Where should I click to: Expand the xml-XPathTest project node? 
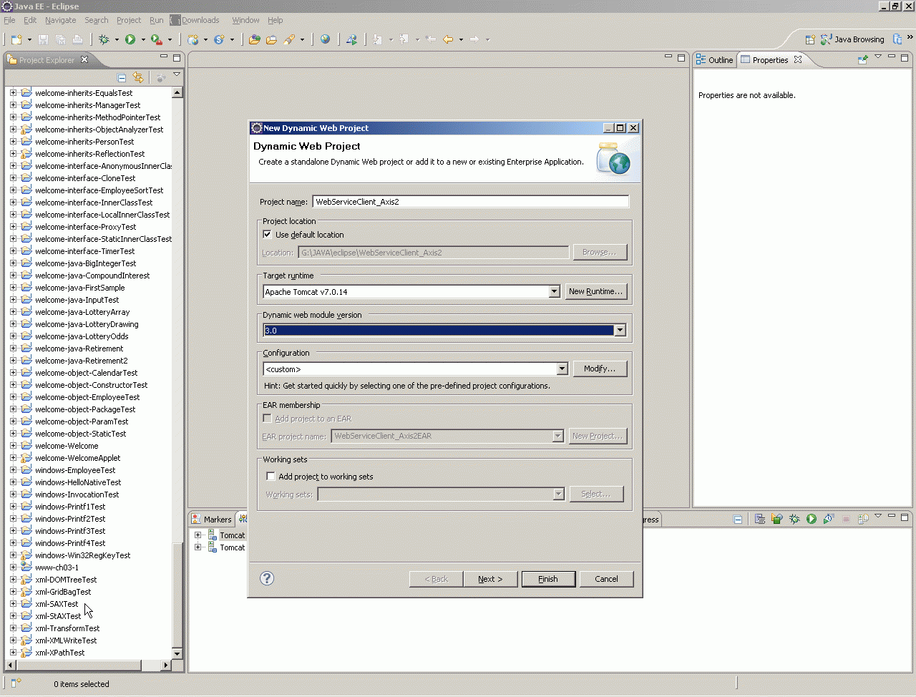(13, 653)
